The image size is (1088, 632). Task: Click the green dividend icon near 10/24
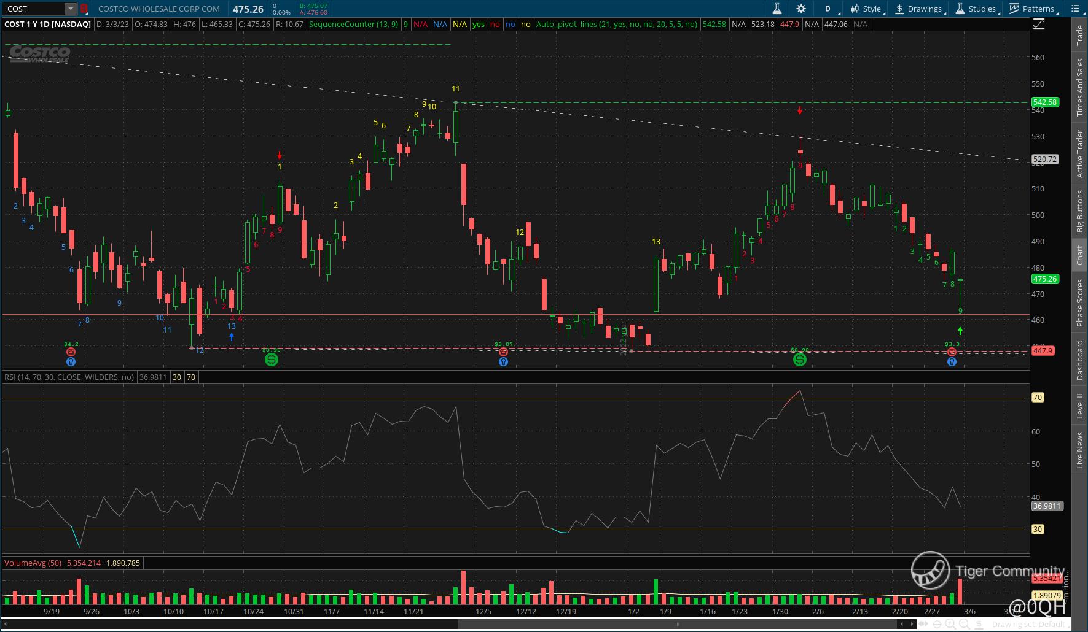click(x=272, y=360)
